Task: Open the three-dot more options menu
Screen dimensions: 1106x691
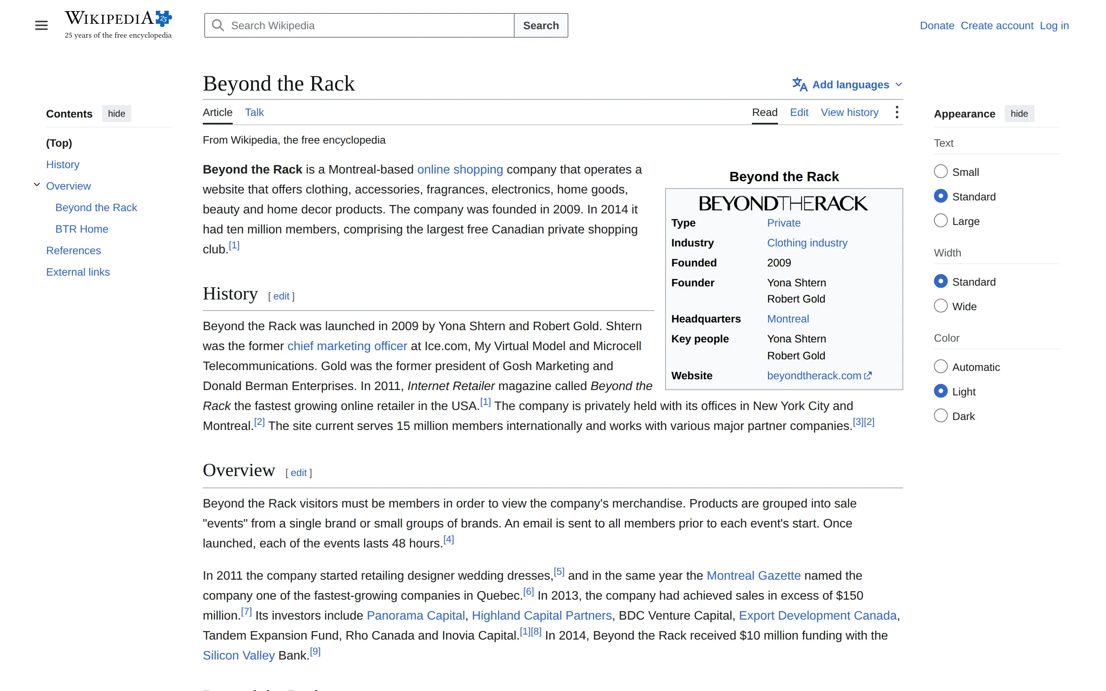Action: click(897, 112)
